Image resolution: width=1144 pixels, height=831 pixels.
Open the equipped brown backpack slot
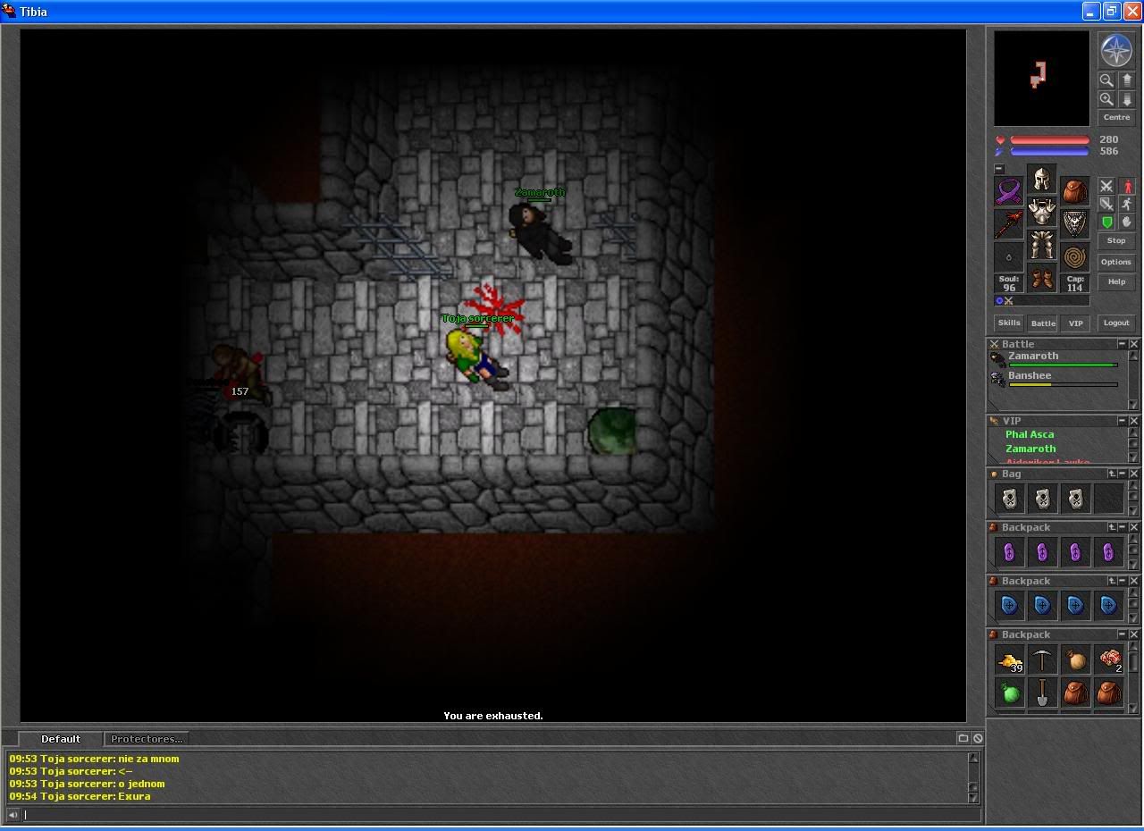(x=1074, y=191)
